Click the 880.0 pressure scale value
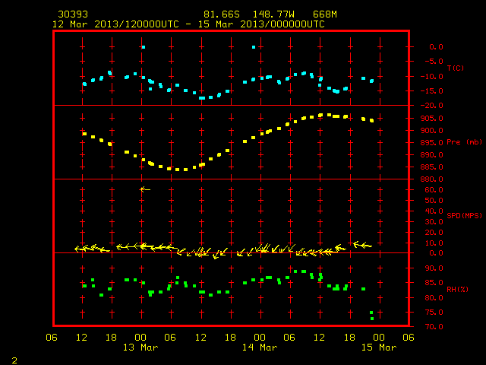The width and height of the screenshot is (486, 365). [x=431, y=179]
